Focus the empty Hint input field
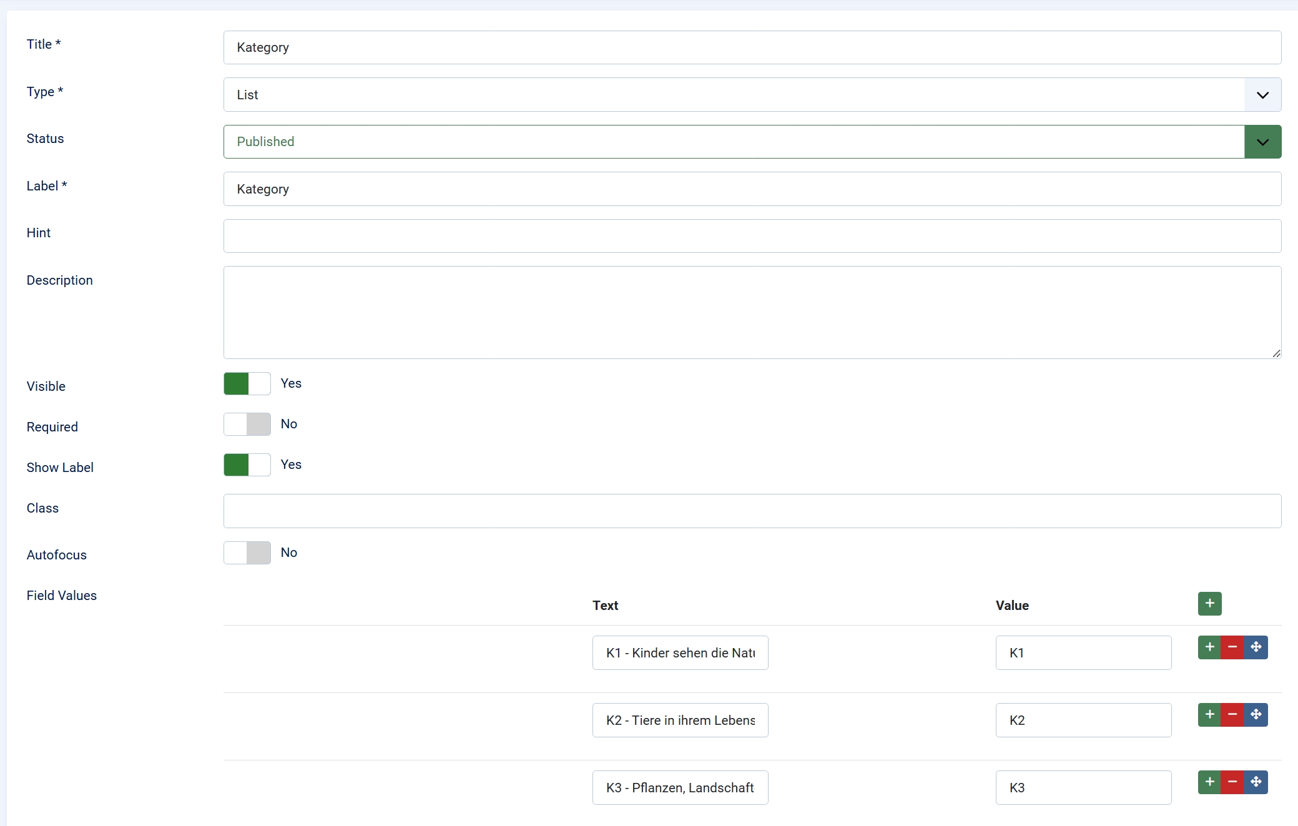 click(752, 236)
